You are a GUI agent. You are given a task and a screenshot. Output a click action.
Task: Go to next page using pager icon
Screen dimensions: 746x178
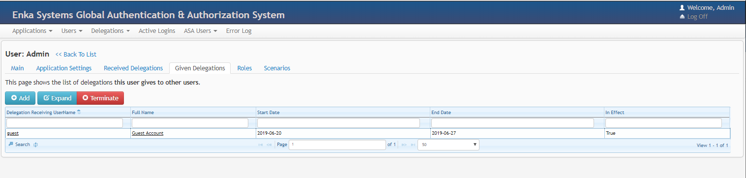[x=404, y=145]
